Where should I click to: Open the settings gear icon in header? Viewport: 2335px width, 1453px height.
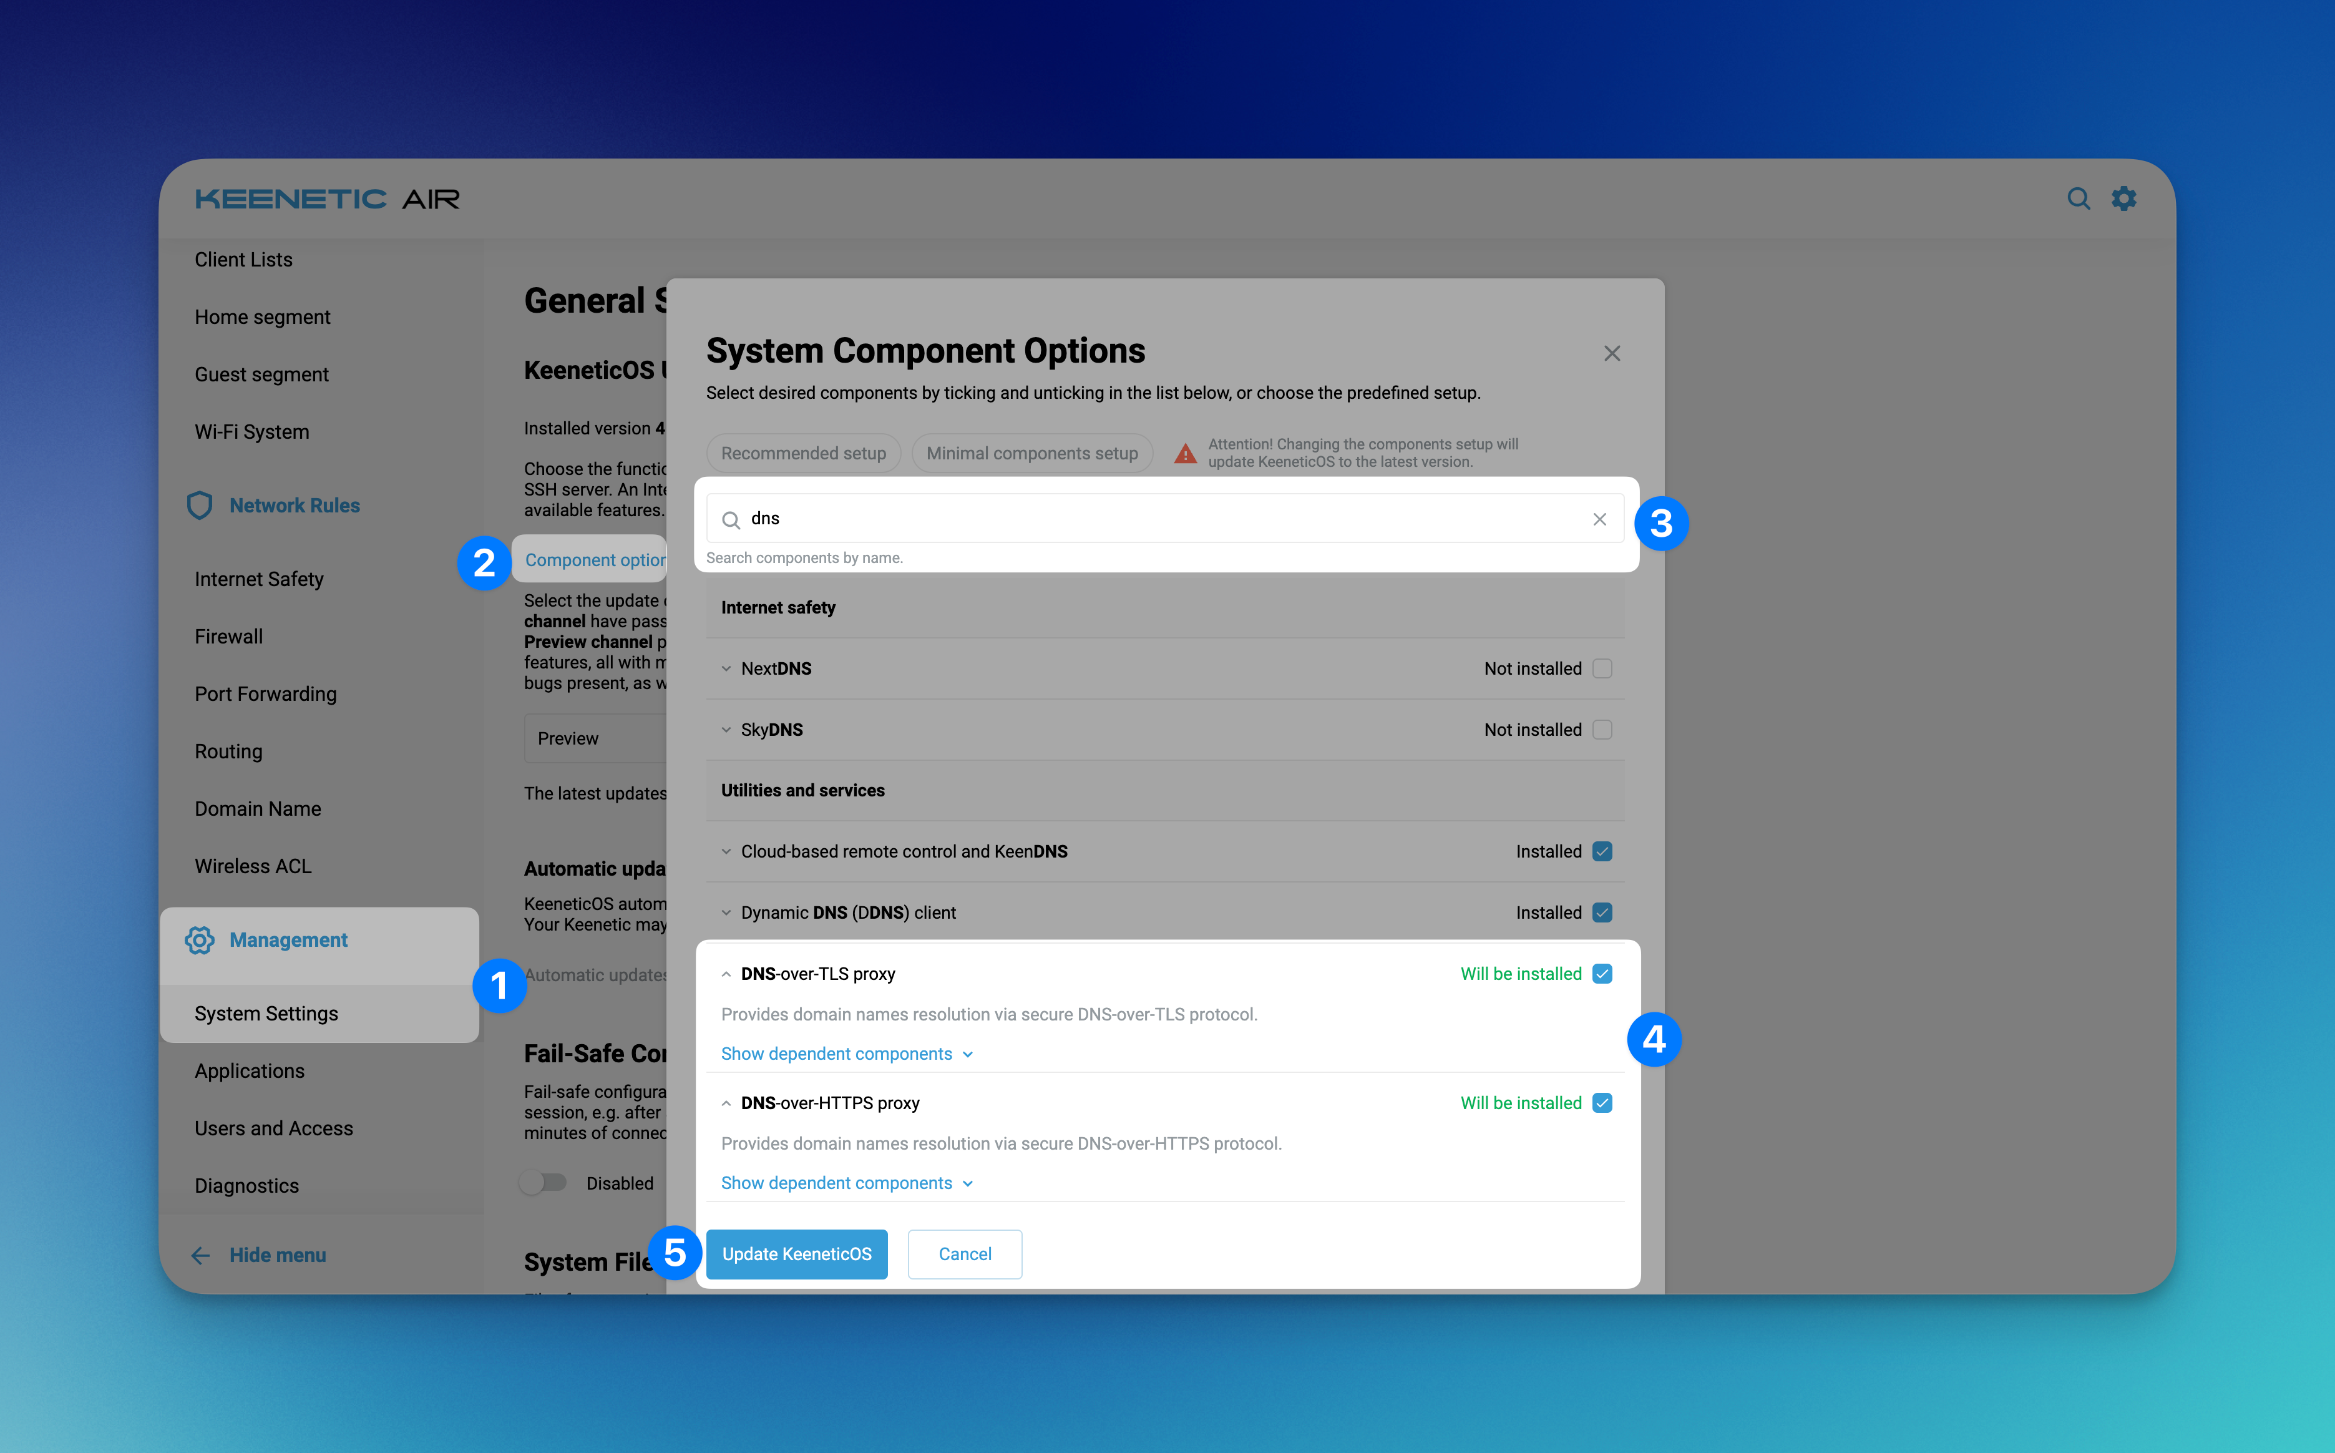(x=2123, y=199)
